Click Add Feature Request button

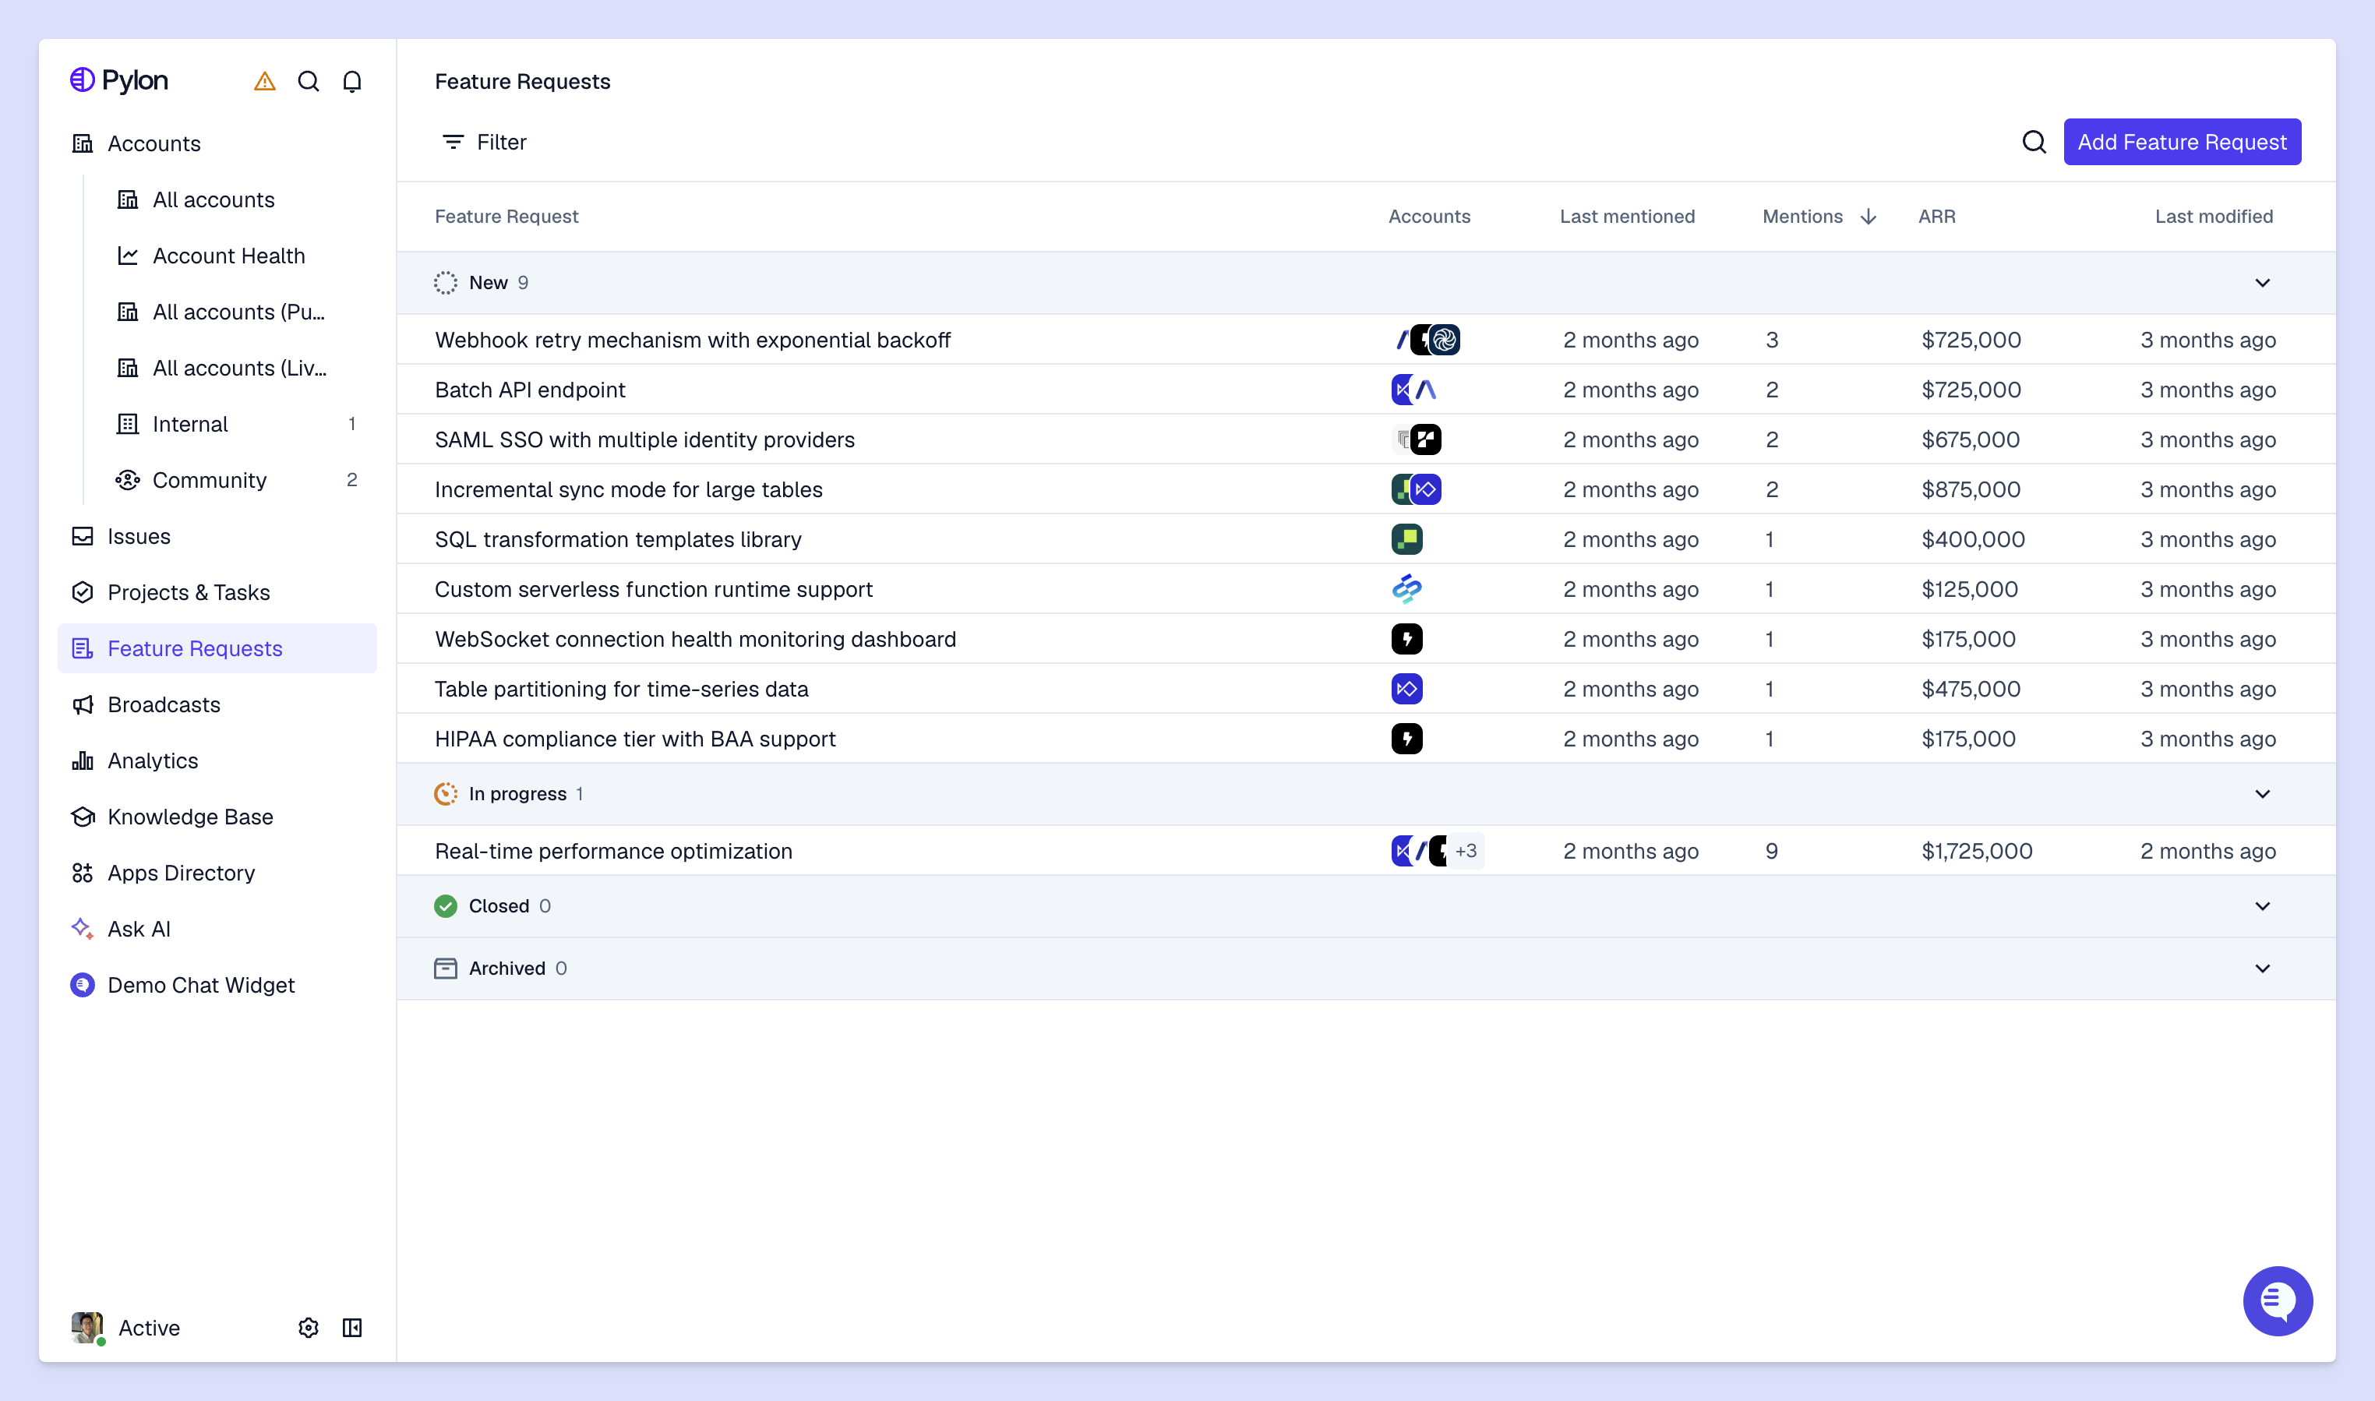[2182, 143]
